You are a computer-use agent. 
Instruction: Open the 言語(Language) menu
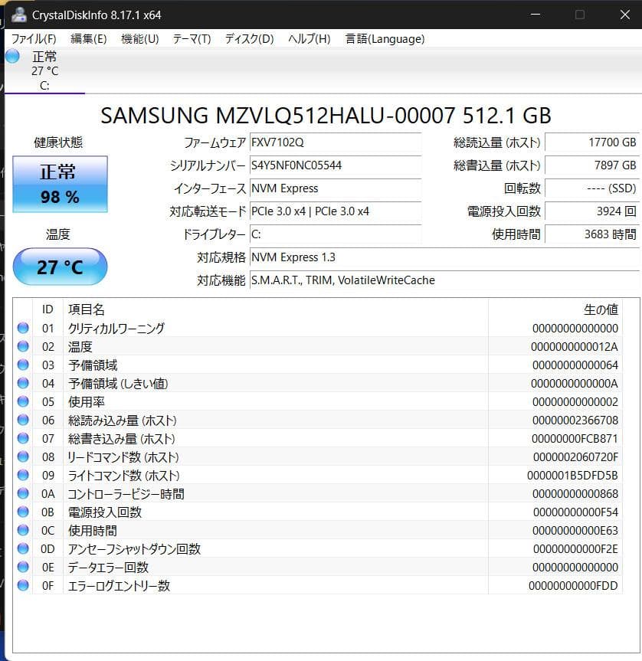pos(385,39)
